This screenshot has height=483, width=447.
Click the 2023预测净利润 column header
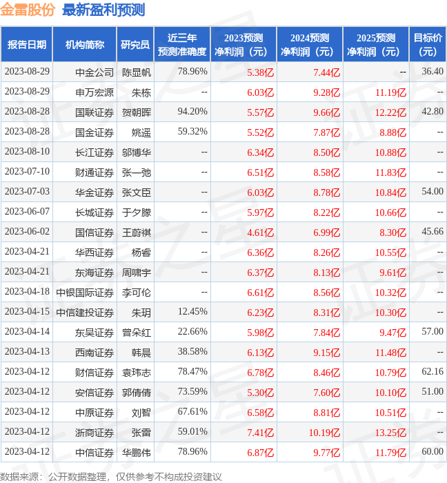244,45
